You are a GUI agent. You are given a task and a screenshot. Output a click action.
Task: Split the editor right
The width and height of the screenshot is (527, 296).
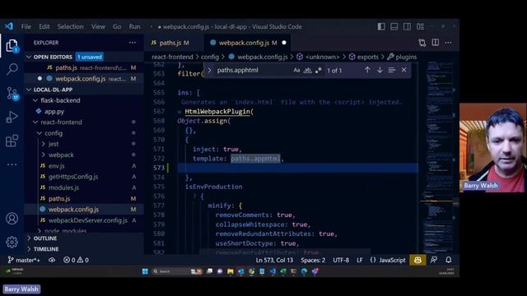(436, 43)
